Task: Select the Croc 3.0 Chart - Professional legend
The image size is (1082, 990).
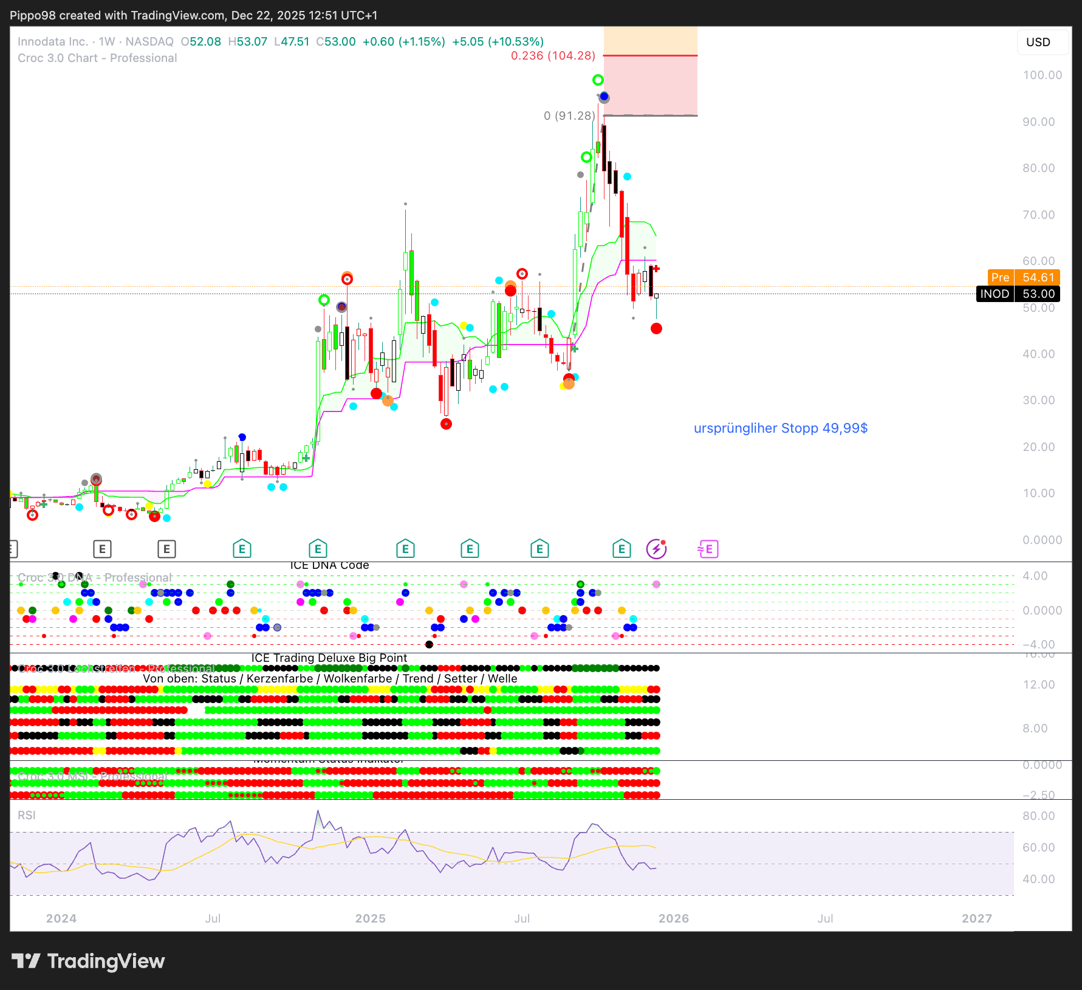Action: tap(97, 58)
